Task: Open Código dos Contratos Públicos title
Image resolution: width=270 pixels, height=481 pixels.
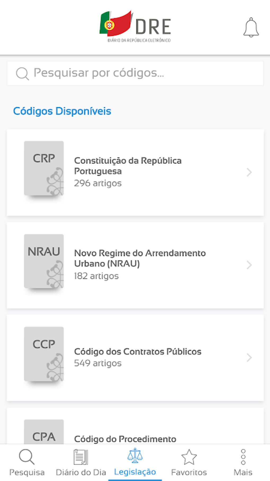Action: [138, 352]
